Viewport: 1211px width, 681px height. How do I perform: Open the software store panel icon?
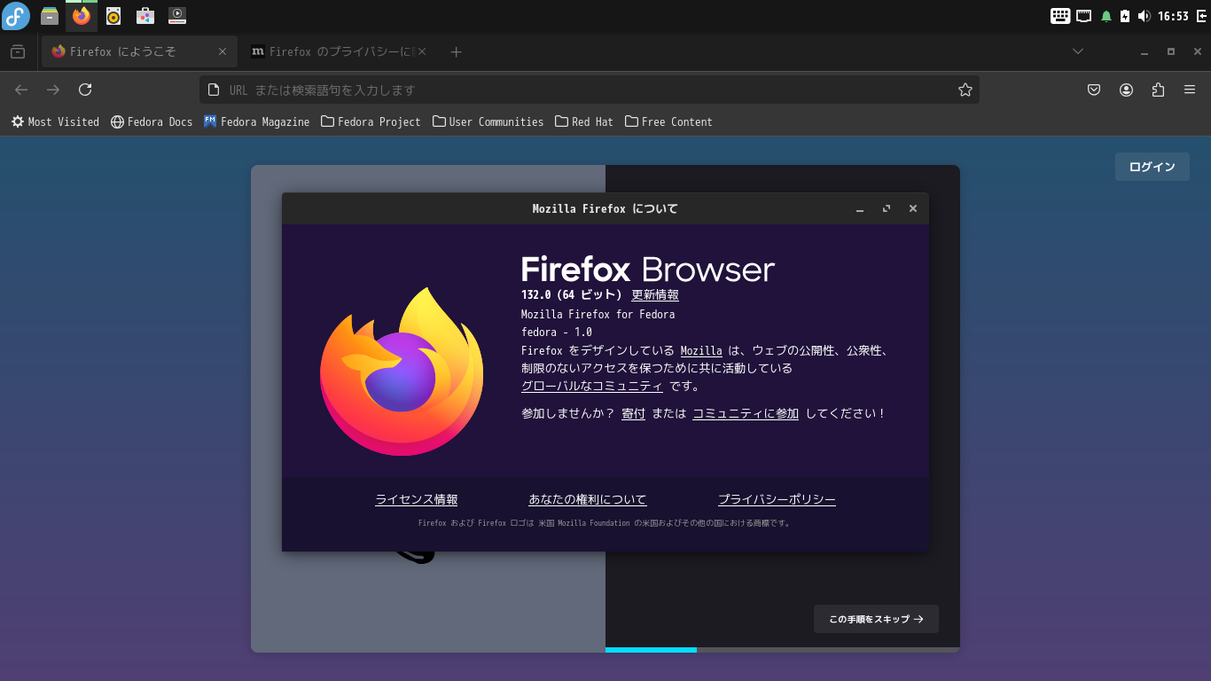[145, 16]
